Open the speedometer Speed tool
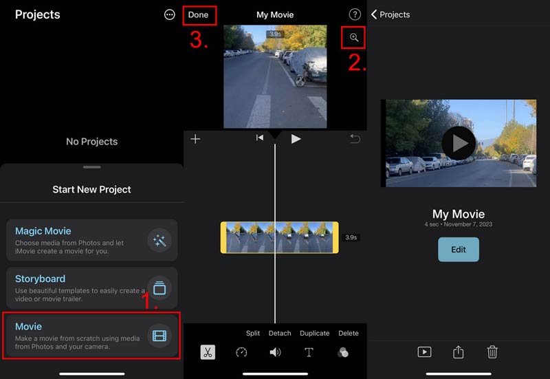Viewport: 550px width, 379px height. tap(241, 352)
